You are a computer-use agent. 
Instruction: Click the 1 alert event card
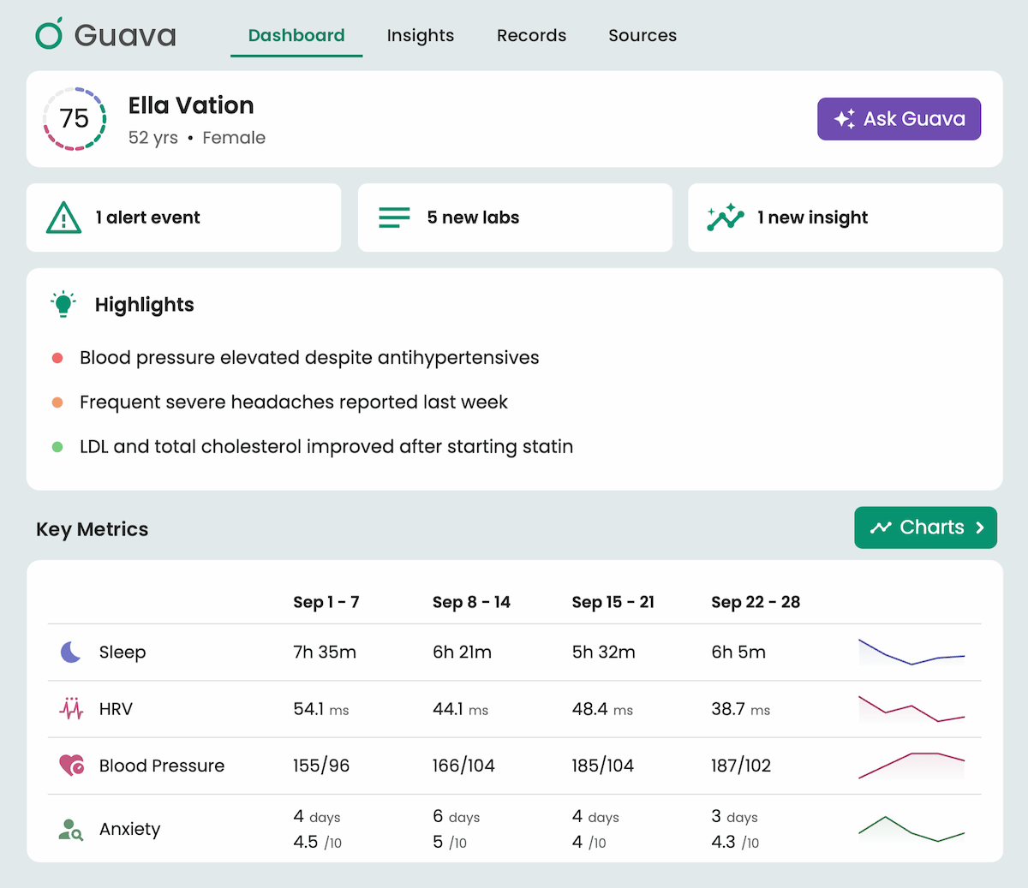(x=183, y=218)
